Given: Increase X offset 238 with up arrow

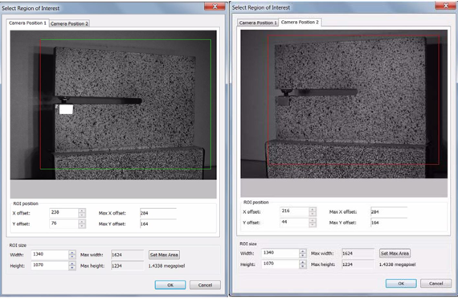Looking at the screenshot, I should (x=82, y=211).
